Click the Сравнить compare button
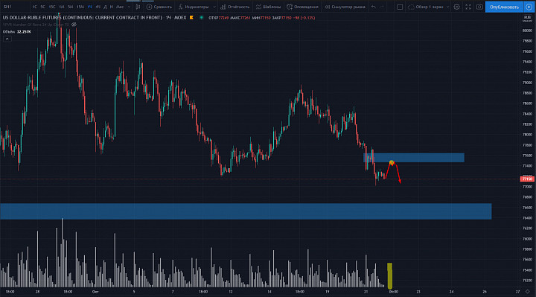 159,7
